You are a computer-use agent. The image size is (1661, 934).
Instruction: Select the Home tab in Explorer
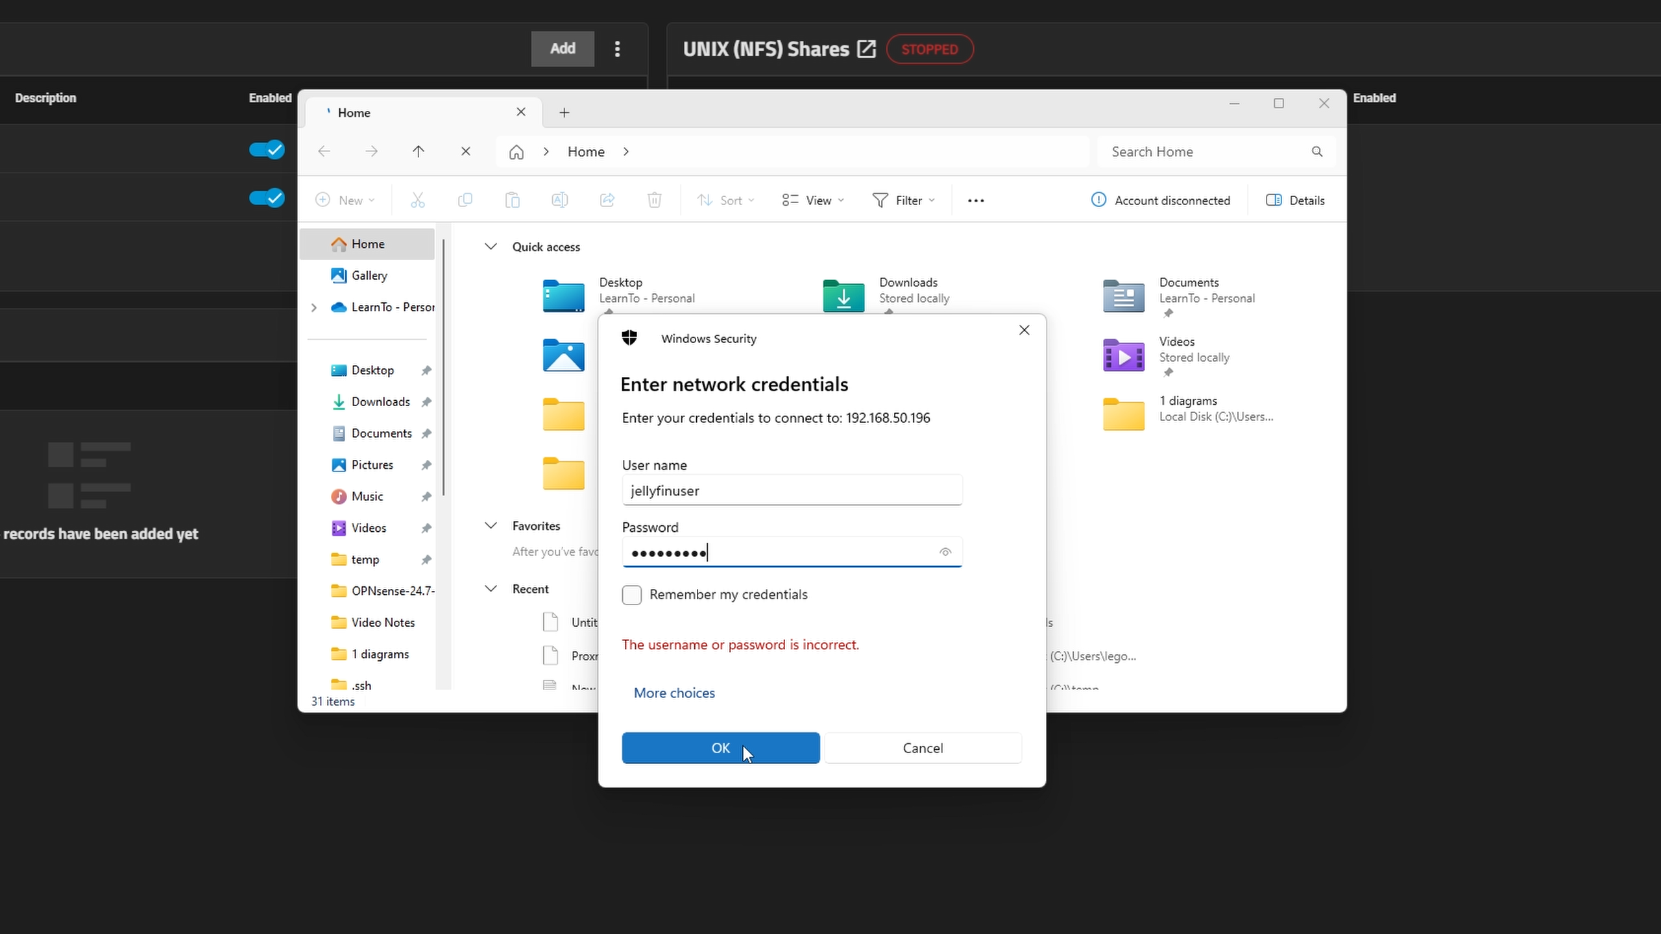click(x=423, y=113)
